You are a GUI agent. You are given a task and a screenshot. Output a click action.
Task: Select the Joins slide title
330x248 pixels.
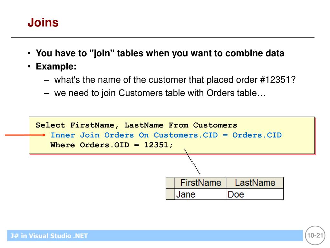(x=43, y=22)
